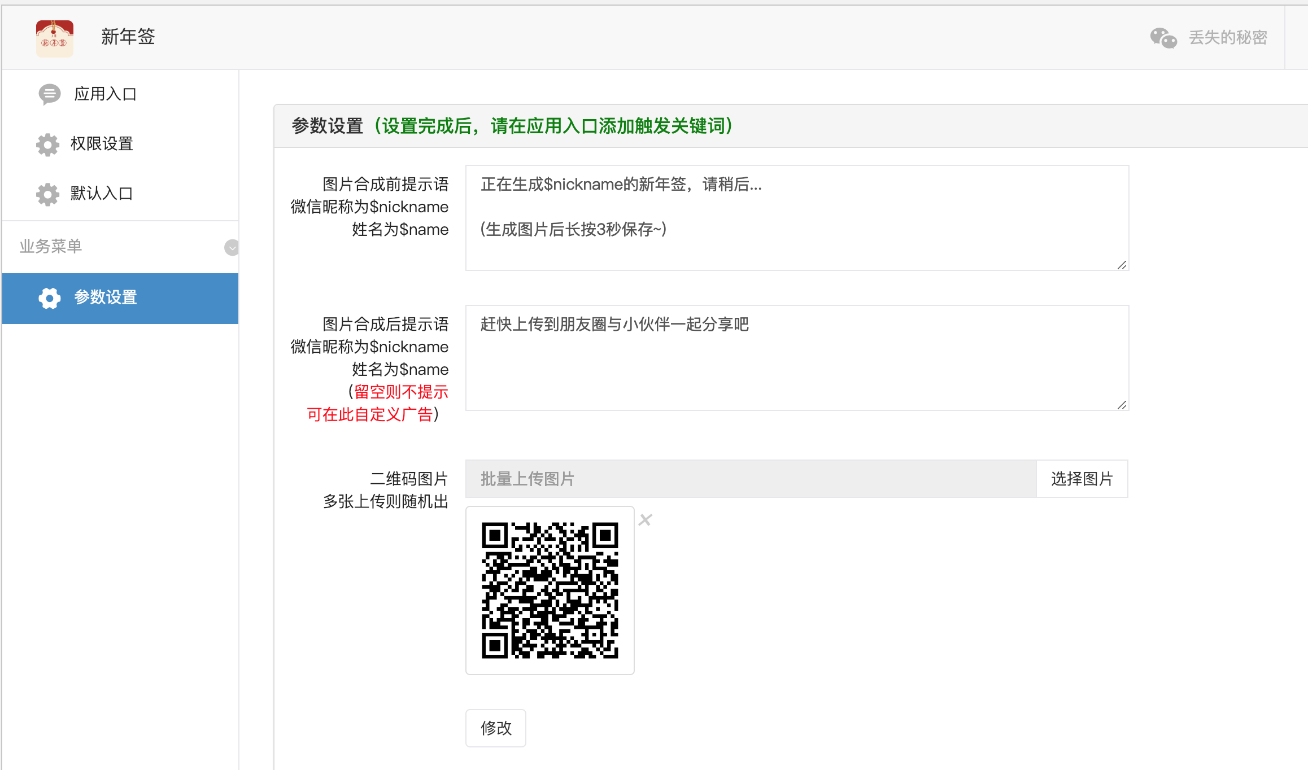Open account 丢失的秘密 in header
1308x770 pixels.
tap(1228, 38)
